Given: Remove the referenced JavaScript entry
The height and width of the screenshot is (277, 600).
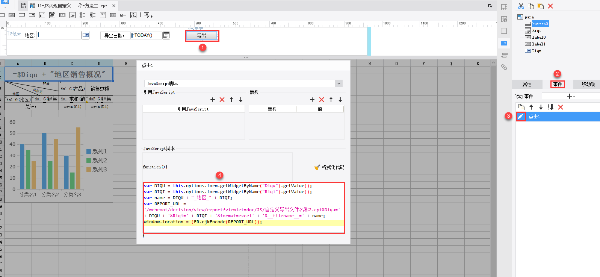Looking at the screenshot, I should coord(222,100).
